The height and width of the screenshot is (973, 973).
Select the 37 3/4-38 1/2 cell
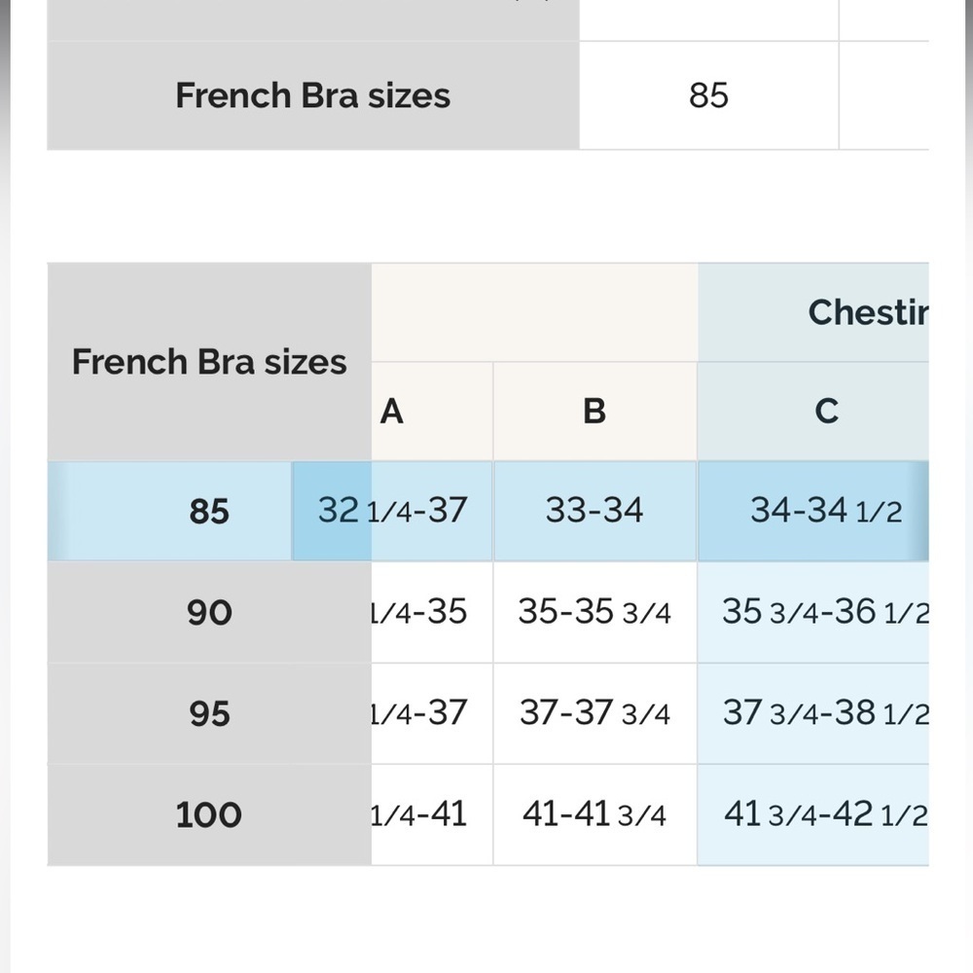coord(813,713)
